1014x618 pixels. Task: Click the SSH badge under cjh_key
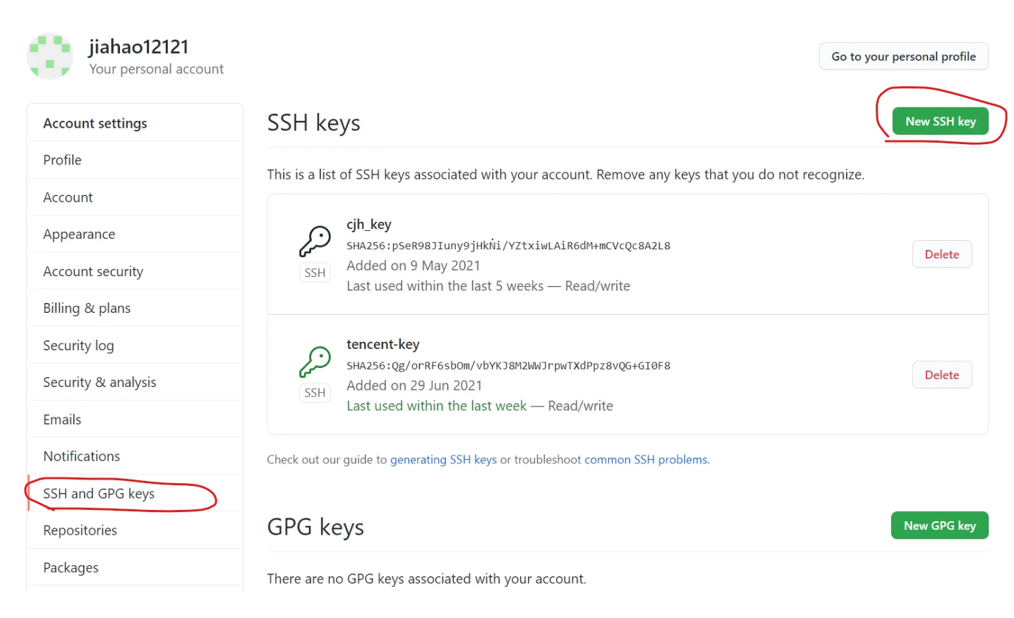315,273
